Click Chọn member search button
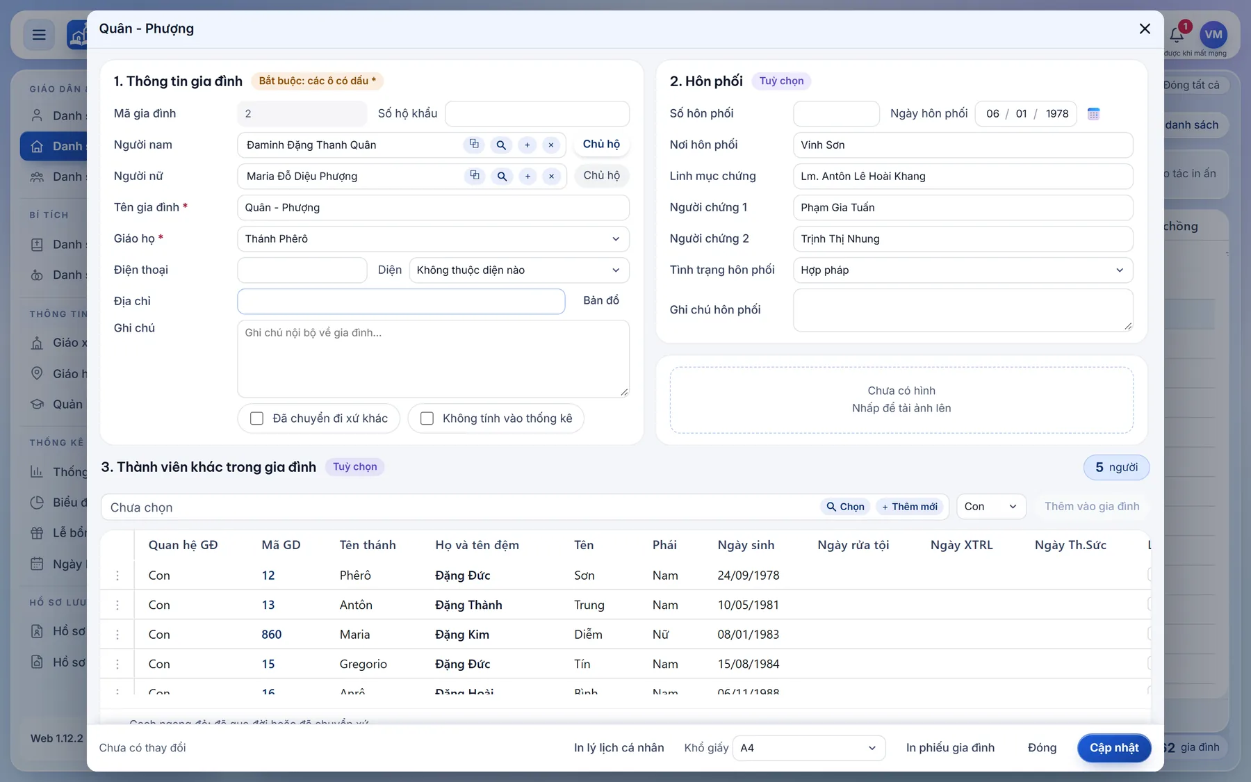This screenshot has width=1251, height=782. click(x=845, y=507)
